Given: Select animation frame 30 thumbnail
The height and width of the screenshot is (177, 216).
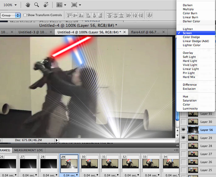Looking at the screenshot, I should pyautogui.click(x=89, y=163).
